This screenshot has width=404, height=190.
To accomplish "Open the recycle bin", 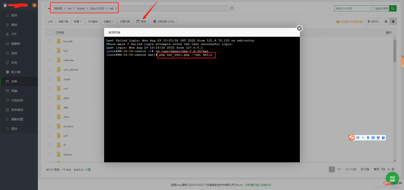I will [373, 22].
